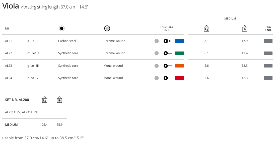Click the gray dot in AL22 row
The image size is (275, 145).
point(157,53)
